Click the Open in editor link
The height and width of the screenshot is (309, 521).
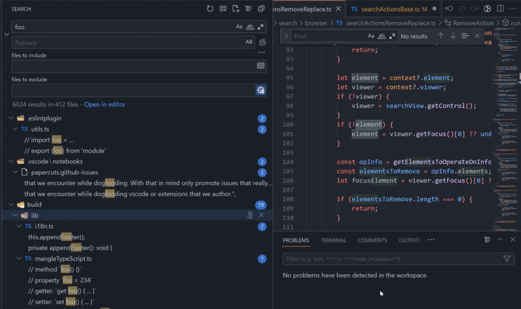pos(104,104)
